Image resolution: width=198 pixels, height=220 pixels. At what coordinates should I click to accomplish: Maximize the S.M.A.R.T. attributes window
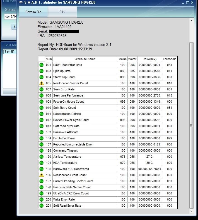pos(188,3)
